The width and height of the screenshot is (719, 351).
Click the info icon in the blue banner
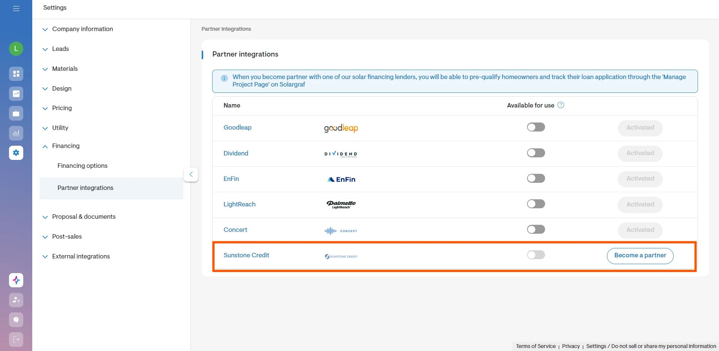click(x=224, y=78)
